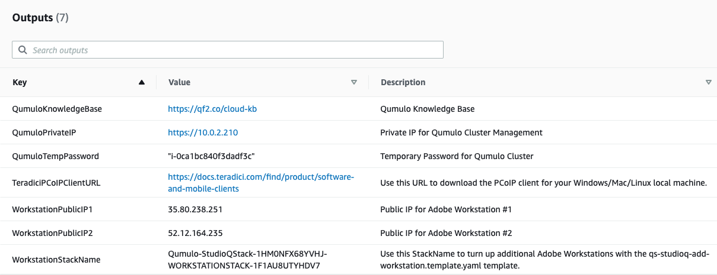The image size is (717, 275).
Task: Sort by the Value column header
Action: 179,83
